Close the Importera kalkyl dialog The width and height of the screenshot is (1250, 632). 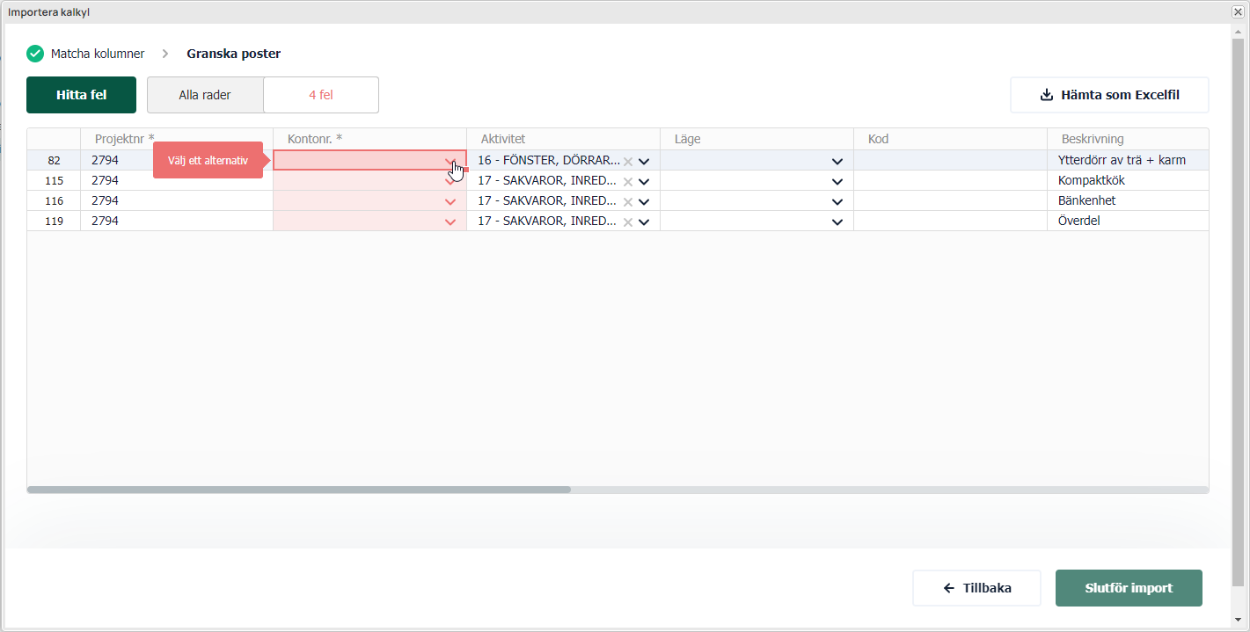(1237, 12)
